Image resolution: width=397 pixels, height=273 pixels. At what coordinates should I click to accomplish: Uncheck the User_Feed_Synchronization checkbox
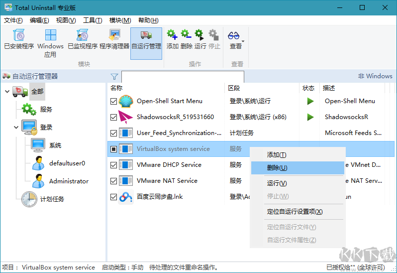[114, 134]
